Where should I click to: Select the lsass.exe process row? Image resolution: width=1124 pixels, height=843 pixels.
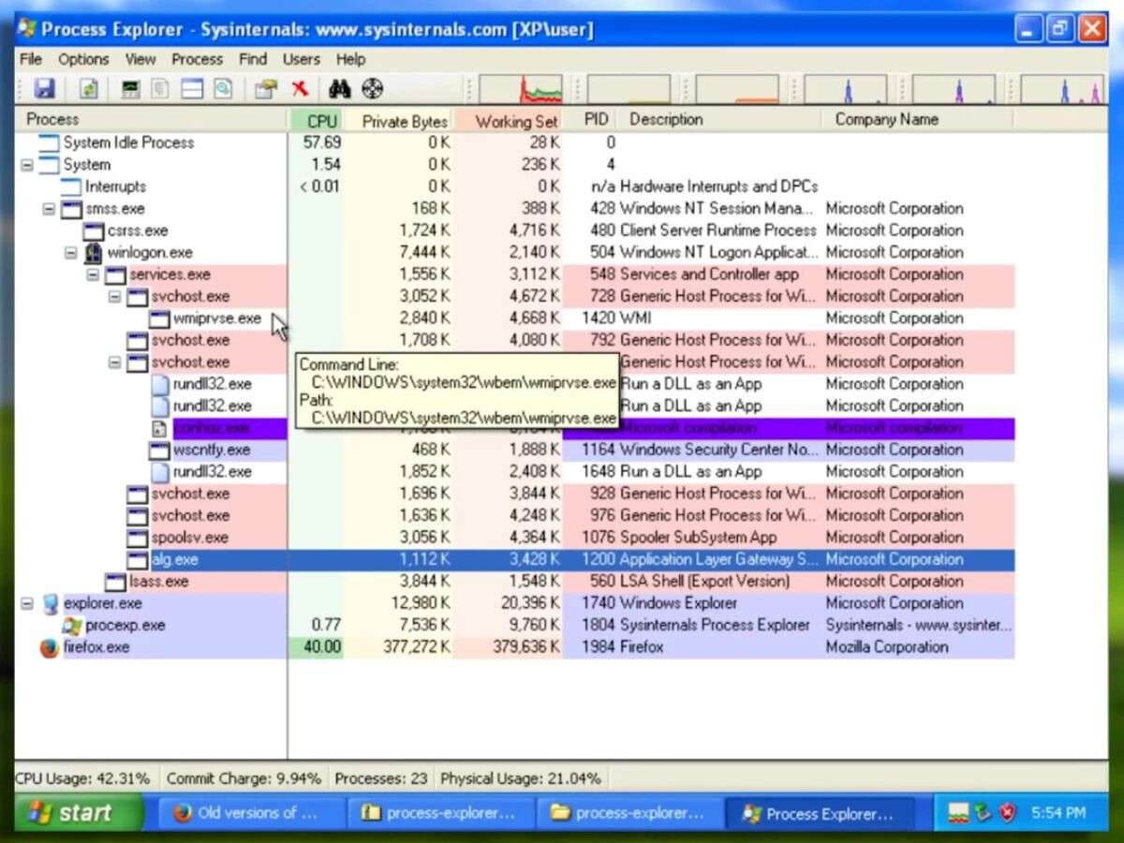[x=158, y=582]
